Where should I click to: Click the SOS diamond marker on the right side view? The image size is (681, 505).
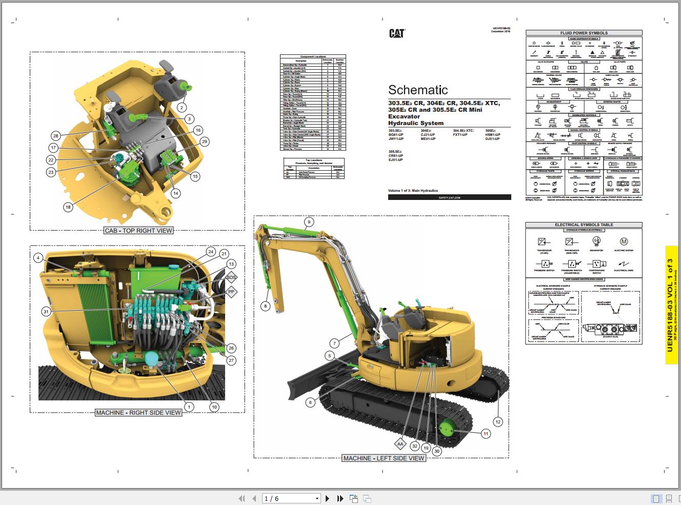(x=231, y=276)
